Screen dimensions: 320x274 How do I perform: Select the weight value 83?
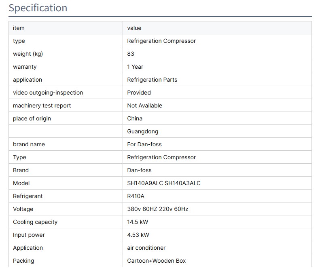pos(131,54)
